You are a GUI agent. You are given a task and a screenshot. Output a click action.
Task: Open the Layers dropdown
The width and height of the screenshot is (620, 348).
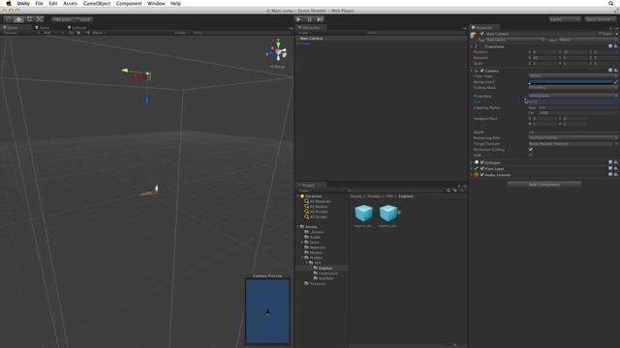[565, 19]
